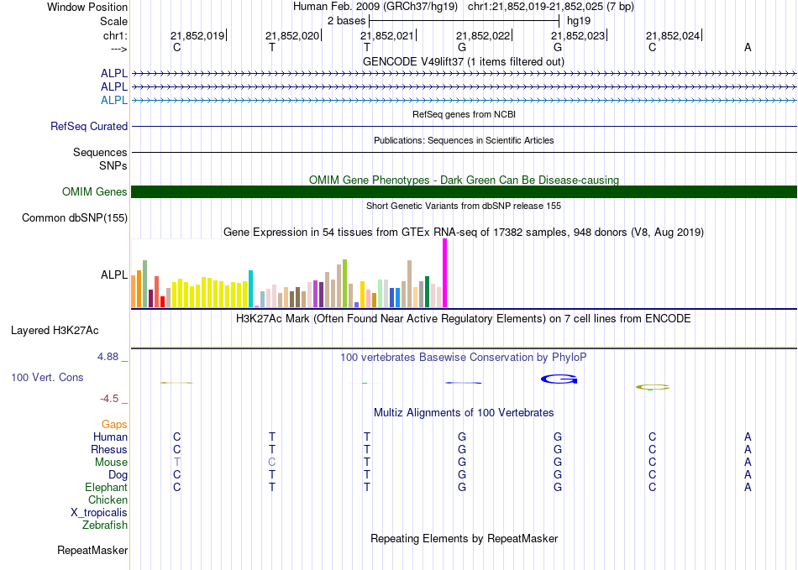This screenshot has width=798, height=570.
Task: Click the Scale track label
Action: [x=113, y=21]
